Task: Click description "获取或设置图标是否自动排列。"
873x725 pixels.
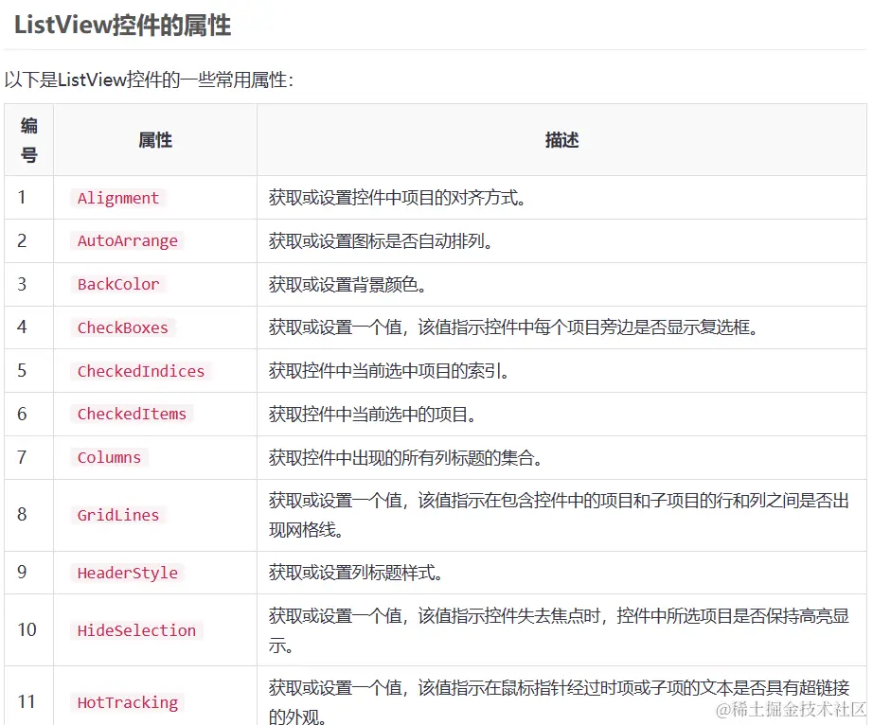Action: tap(381, 241)
